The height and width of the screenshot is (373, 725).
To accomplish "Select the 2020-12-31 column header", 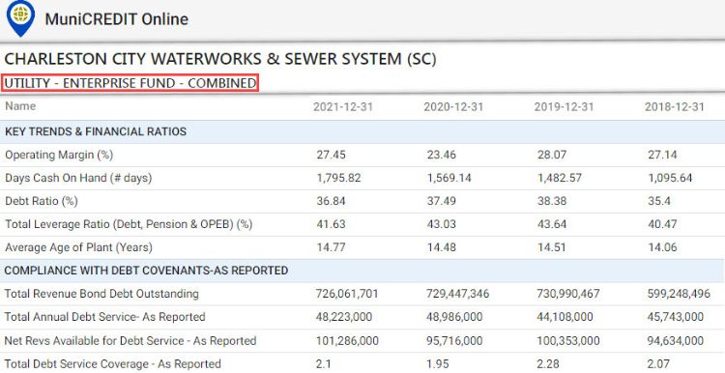I will coord(453,106).
